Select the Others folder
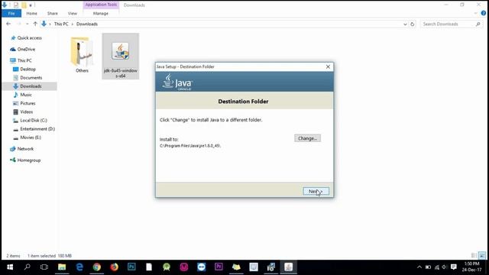489x275 pixels. pos(82,55)
